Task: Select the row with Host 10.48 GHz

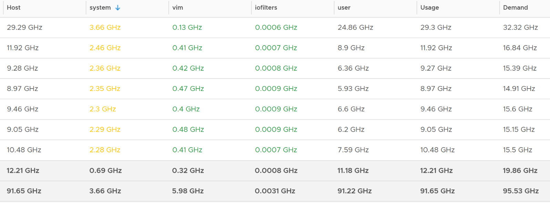Action: [x=275, y=150]
